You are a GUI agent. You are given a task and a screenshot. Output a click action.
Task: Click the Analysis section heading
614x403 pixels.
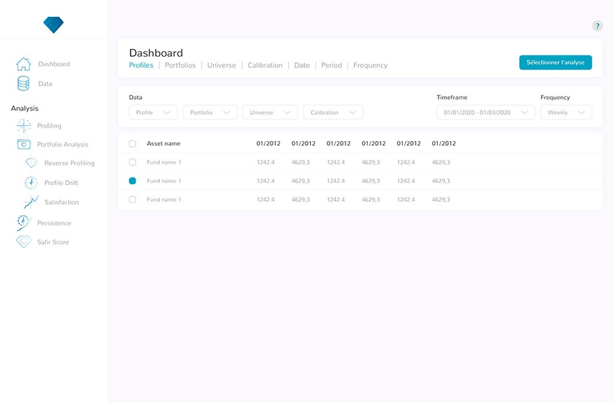click(25, 109)
